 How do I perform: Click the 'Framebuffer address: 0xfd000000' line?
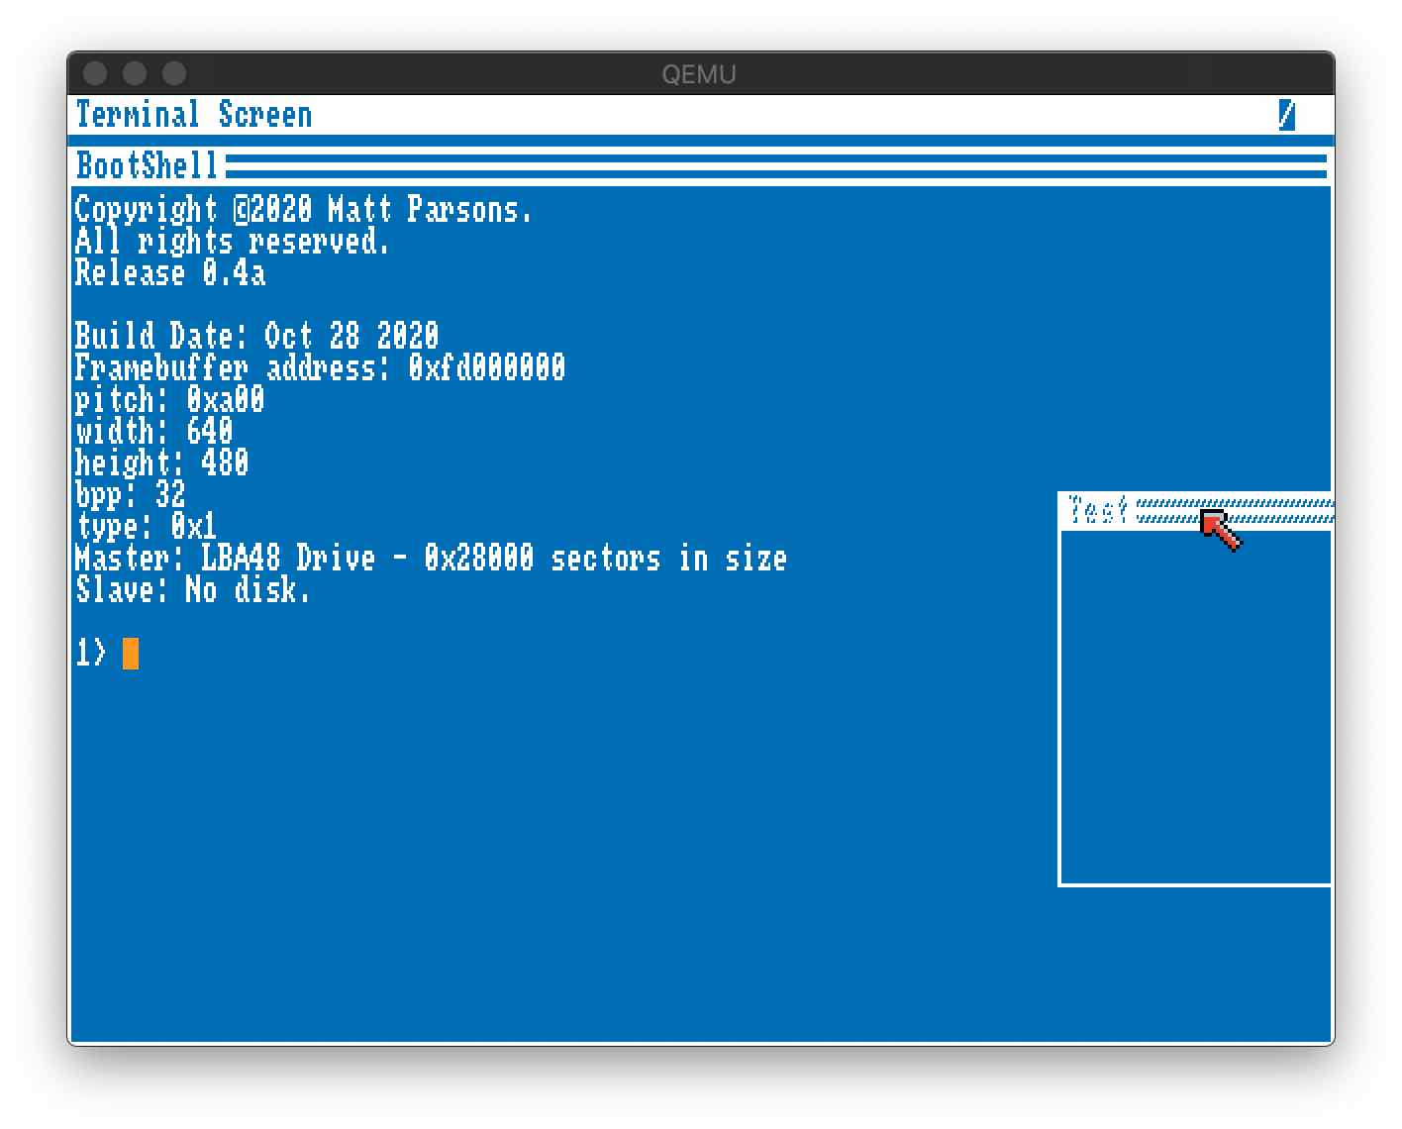(321, 368)
